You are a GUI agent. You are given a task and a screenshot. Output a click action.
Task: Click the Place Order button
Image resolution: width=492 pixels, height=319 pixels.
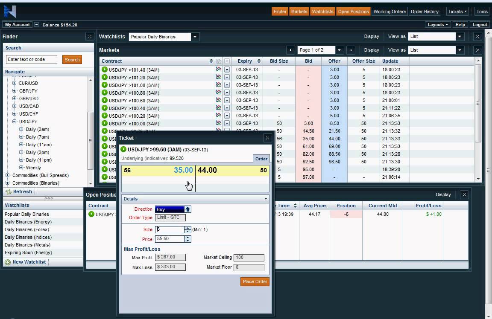click(x=255, y=281)
